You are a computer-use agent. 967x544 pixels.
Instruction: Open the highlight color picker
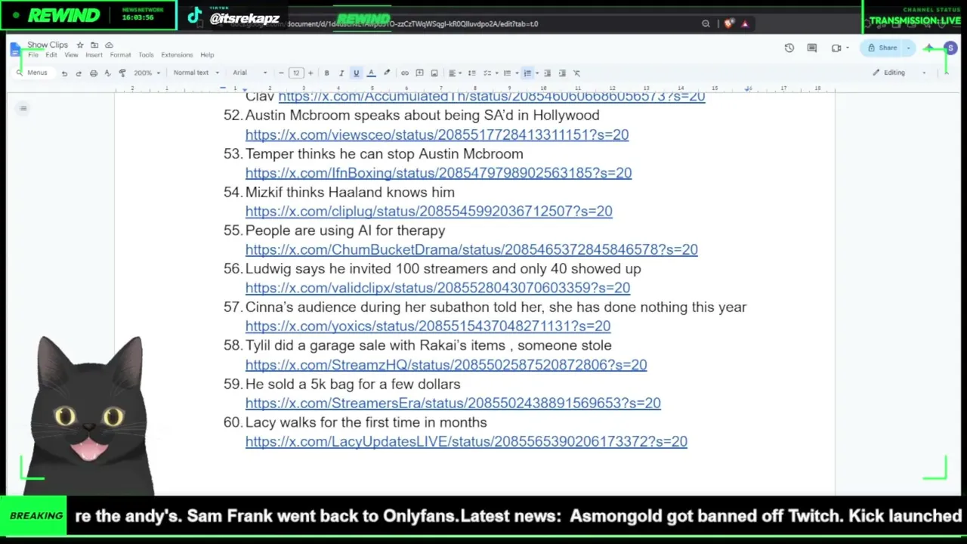386,73
